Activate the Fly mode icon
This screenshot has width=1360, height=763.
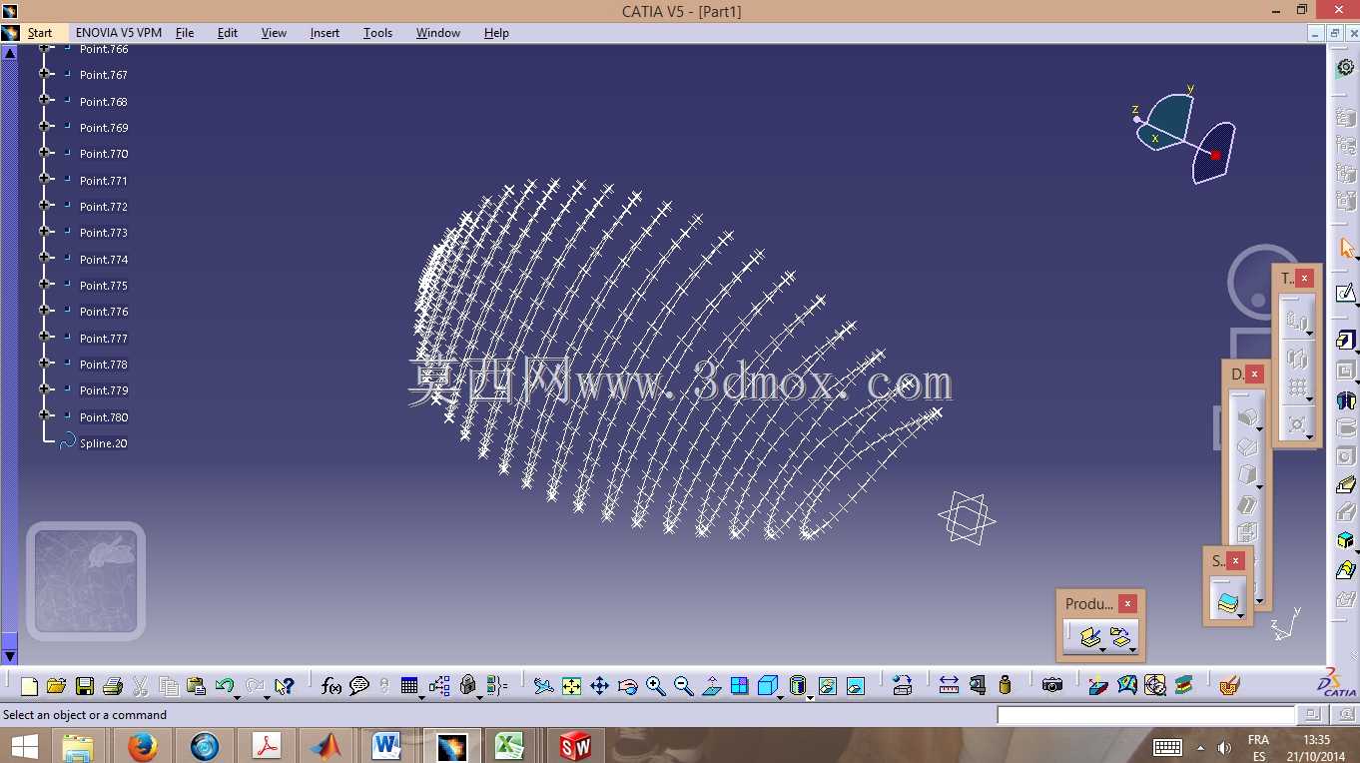[x=543, y=686]
